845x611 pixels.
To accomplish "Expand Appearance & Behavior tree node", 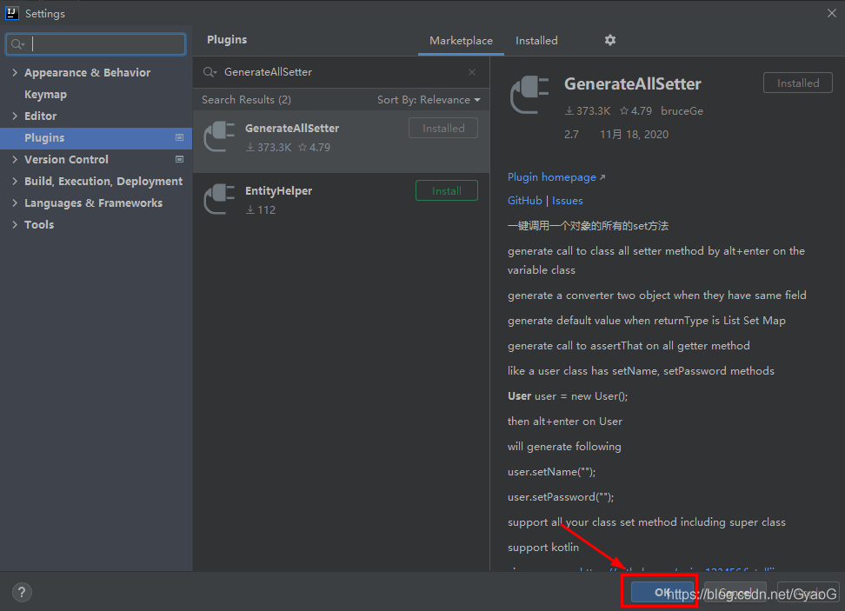I will click(15, 72).
